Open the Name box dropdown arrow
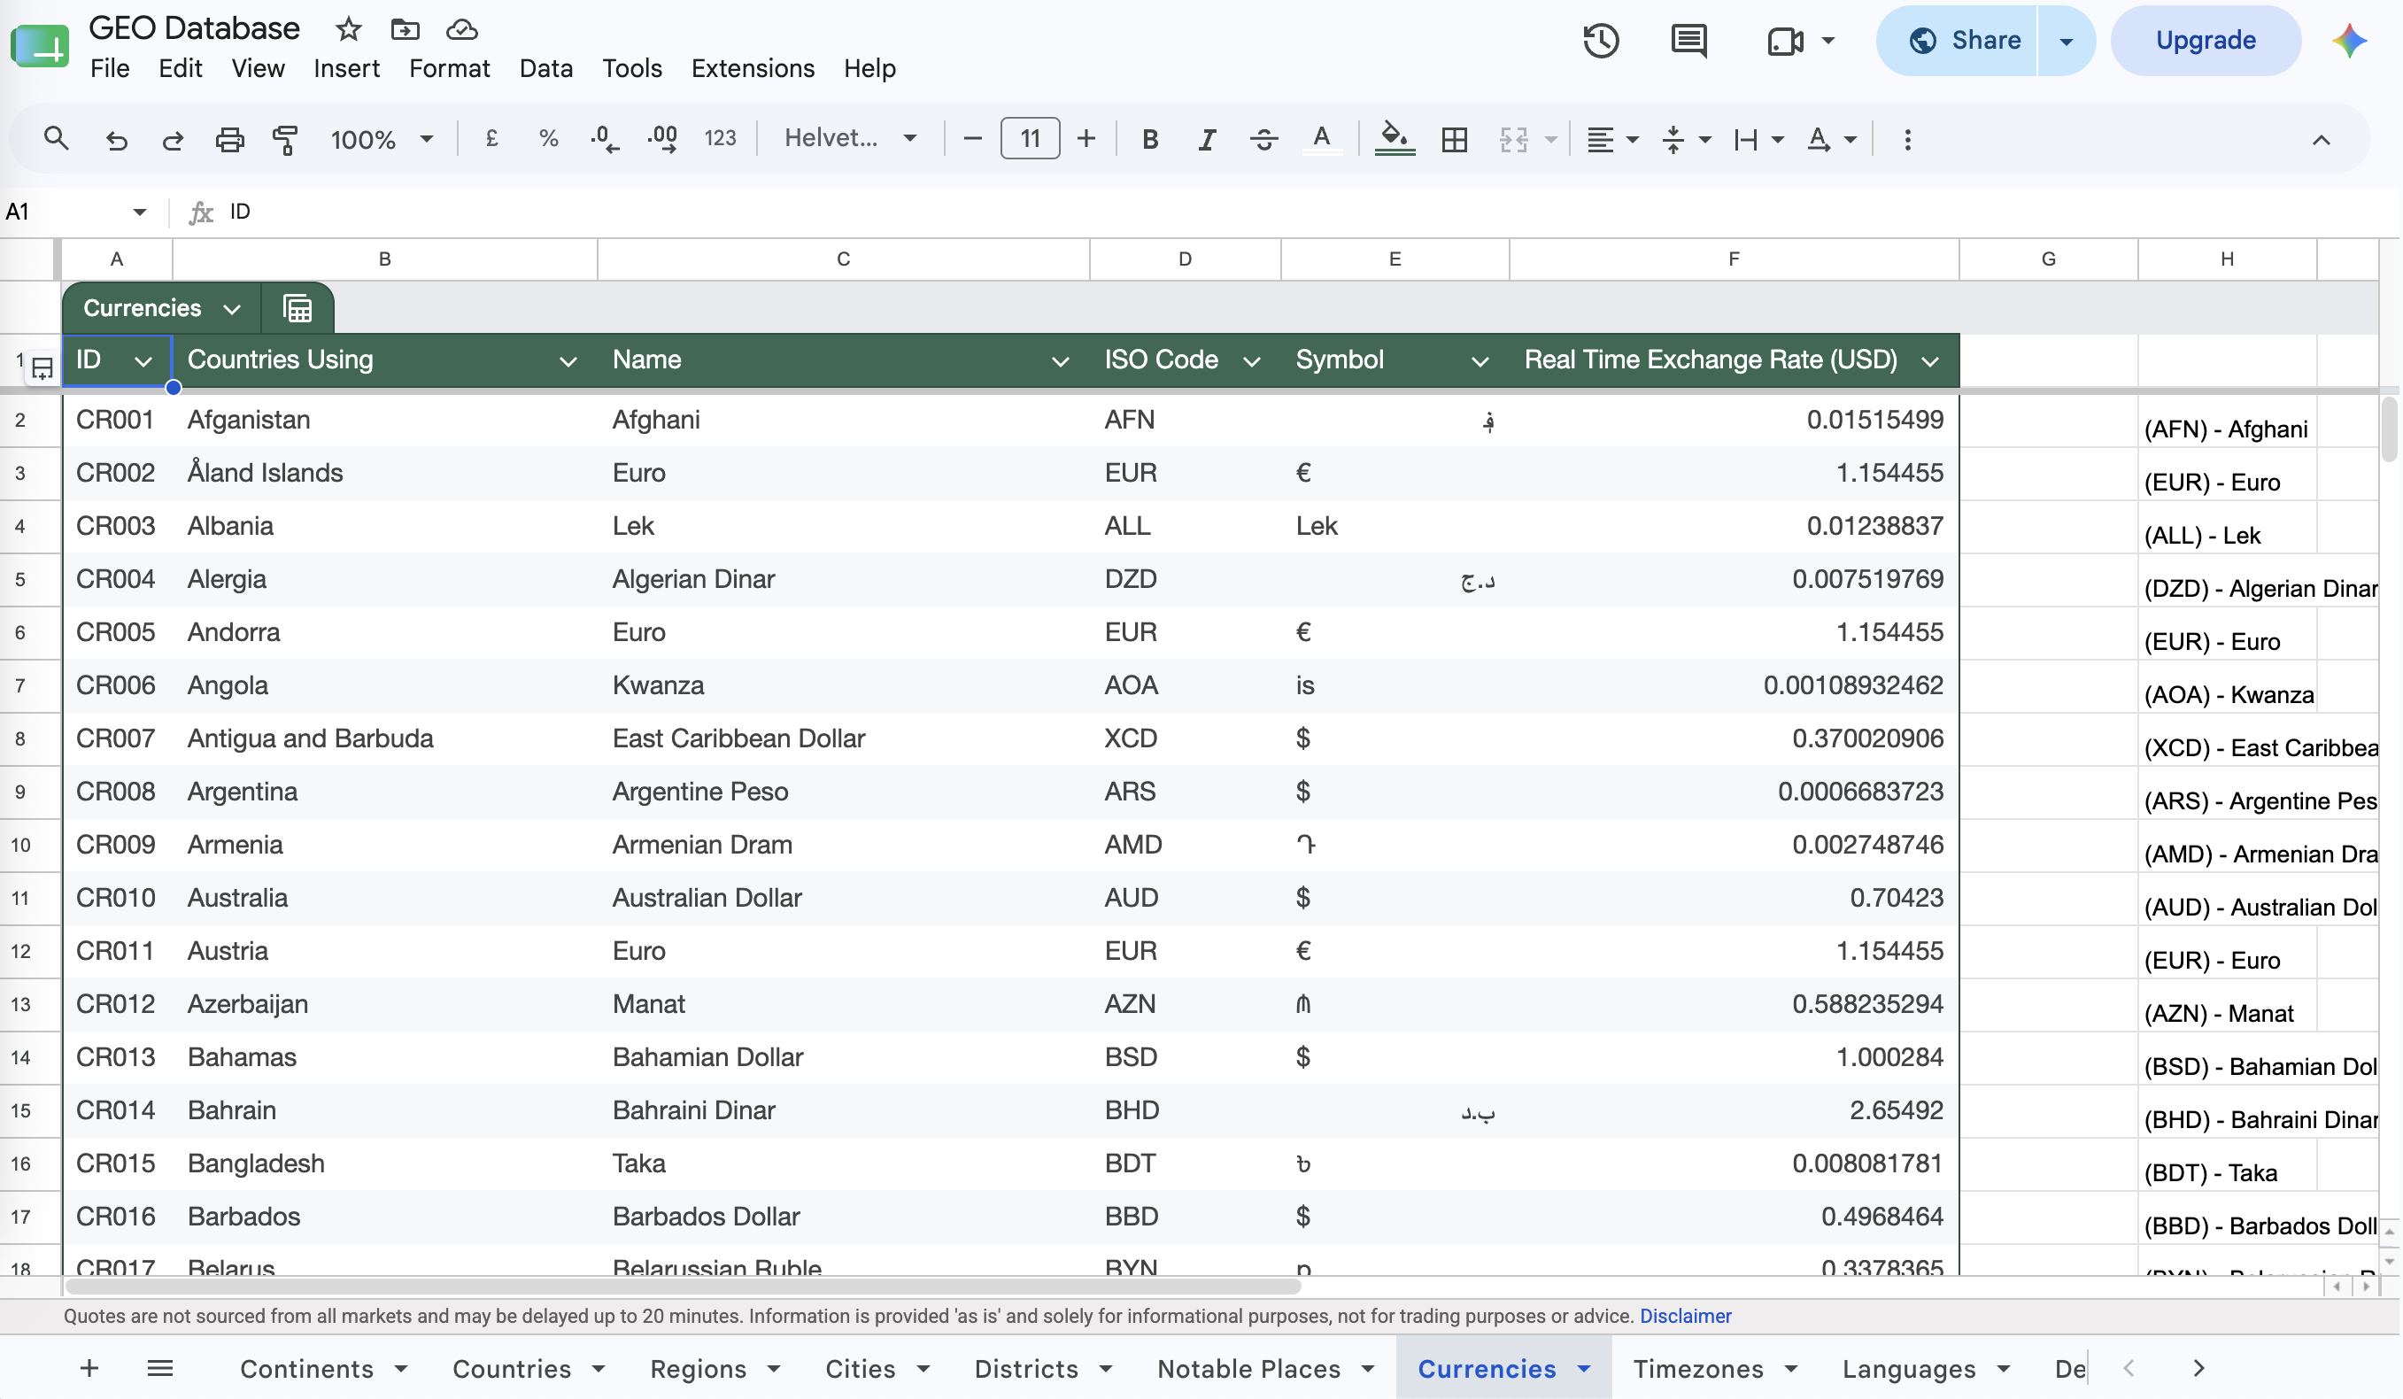 [x=139, y=212]
